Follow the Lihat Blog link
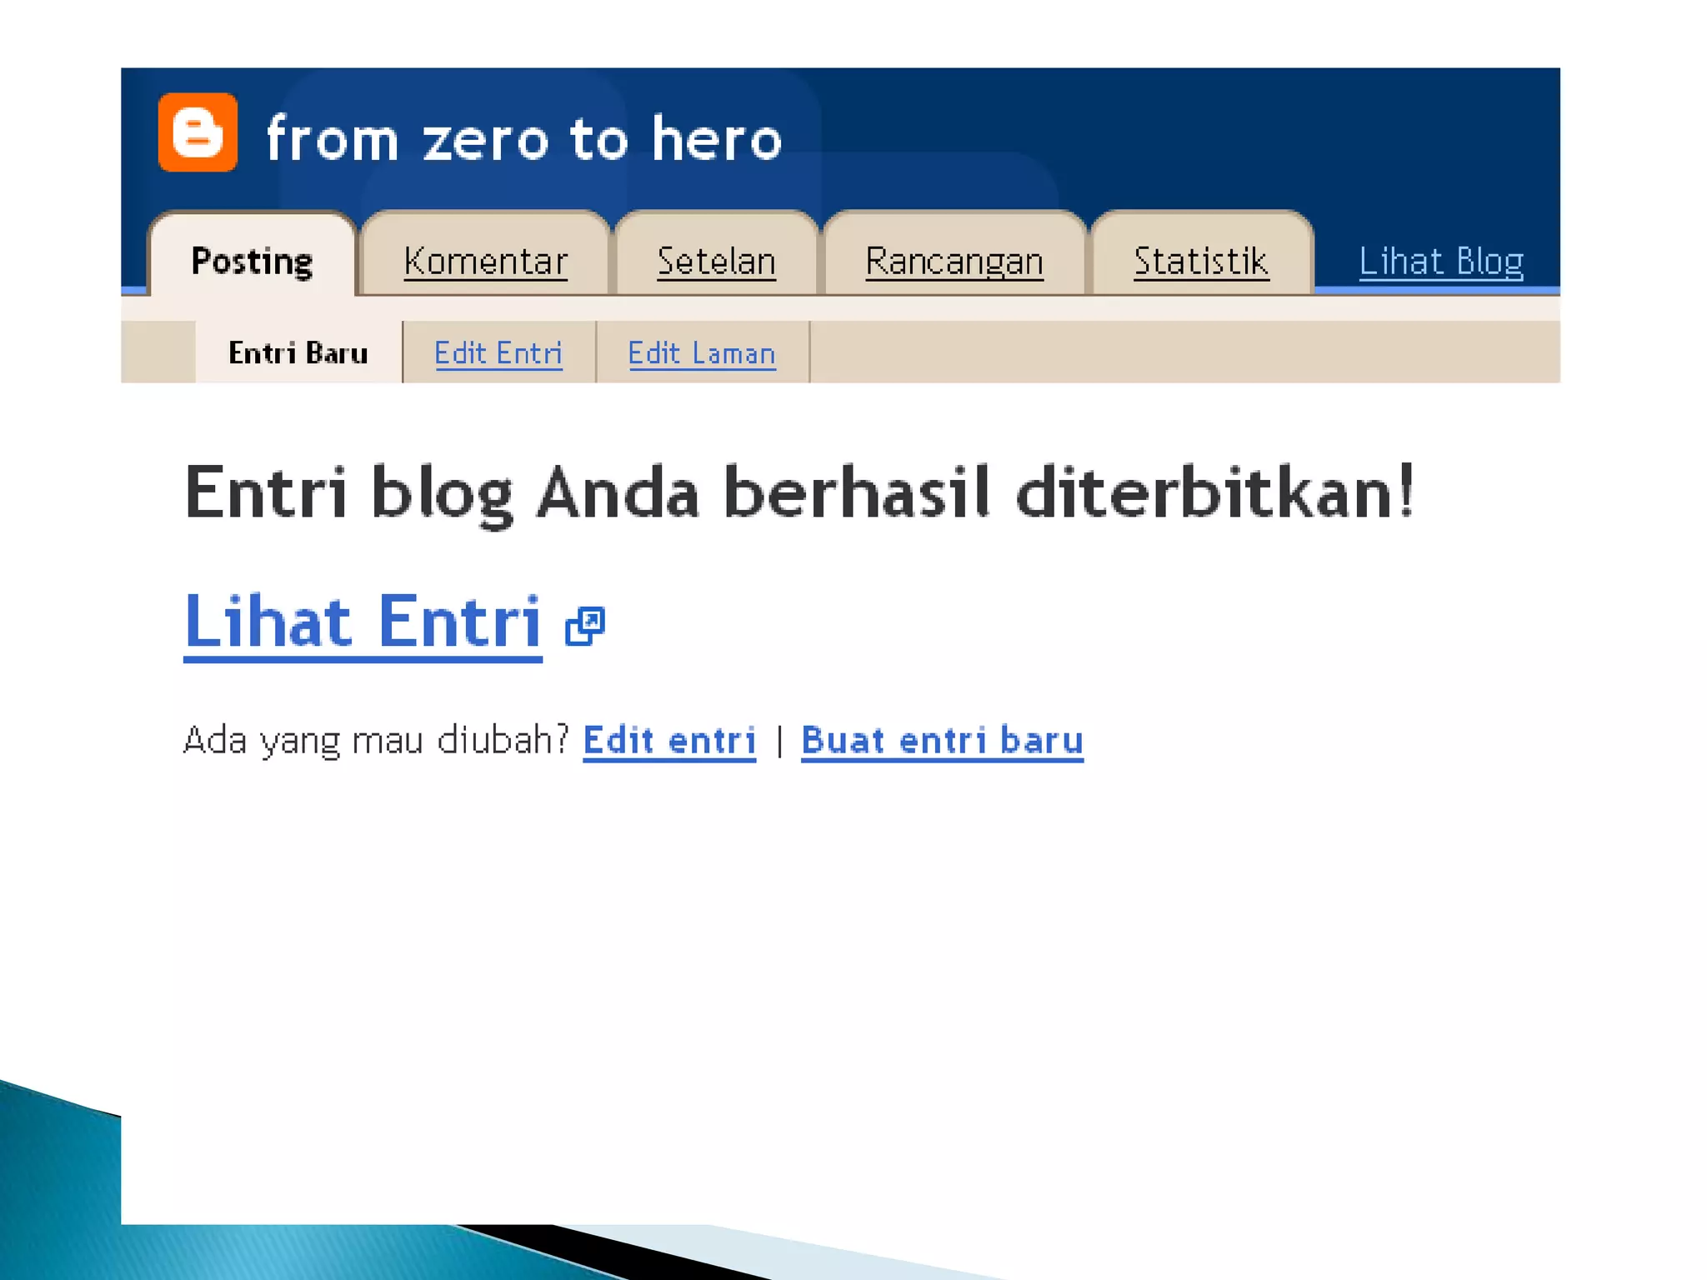 point(1440,261)
